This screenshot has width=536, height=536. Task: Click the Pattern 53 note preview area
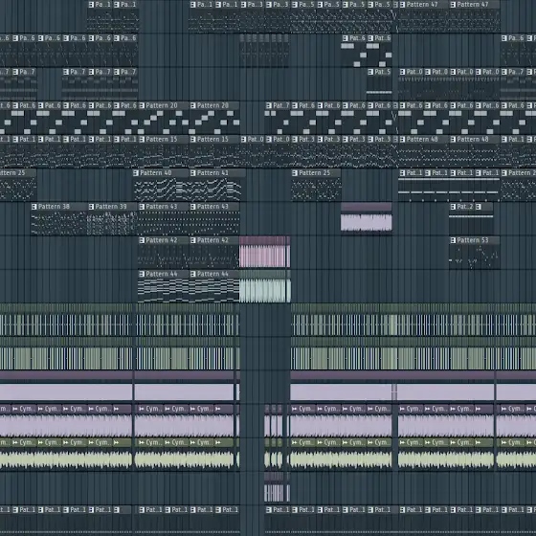[x=474, y=257]
